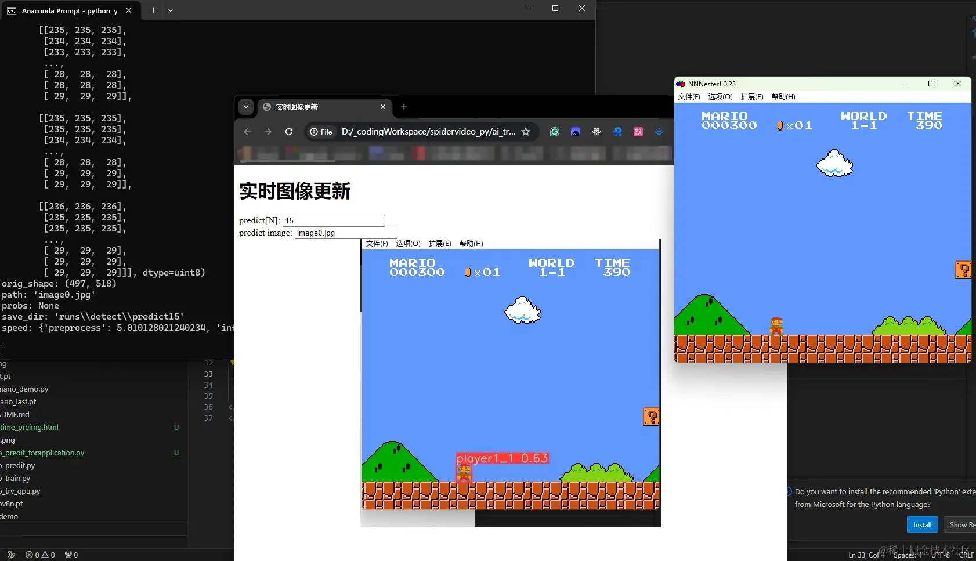Click Ln 33, Col status bar entry

point(866,555)
